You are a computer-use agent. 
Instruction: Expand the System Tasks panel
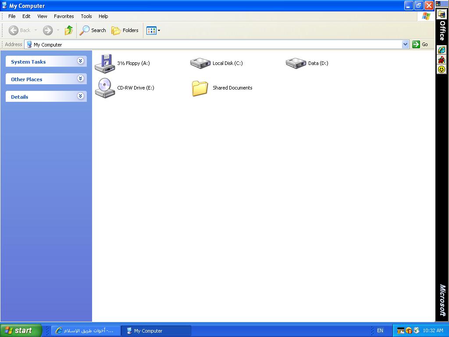click(x=80, y=61)
